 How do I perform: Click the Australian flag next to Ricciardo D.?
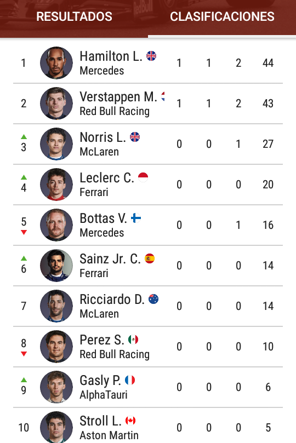tap(153, 299)
